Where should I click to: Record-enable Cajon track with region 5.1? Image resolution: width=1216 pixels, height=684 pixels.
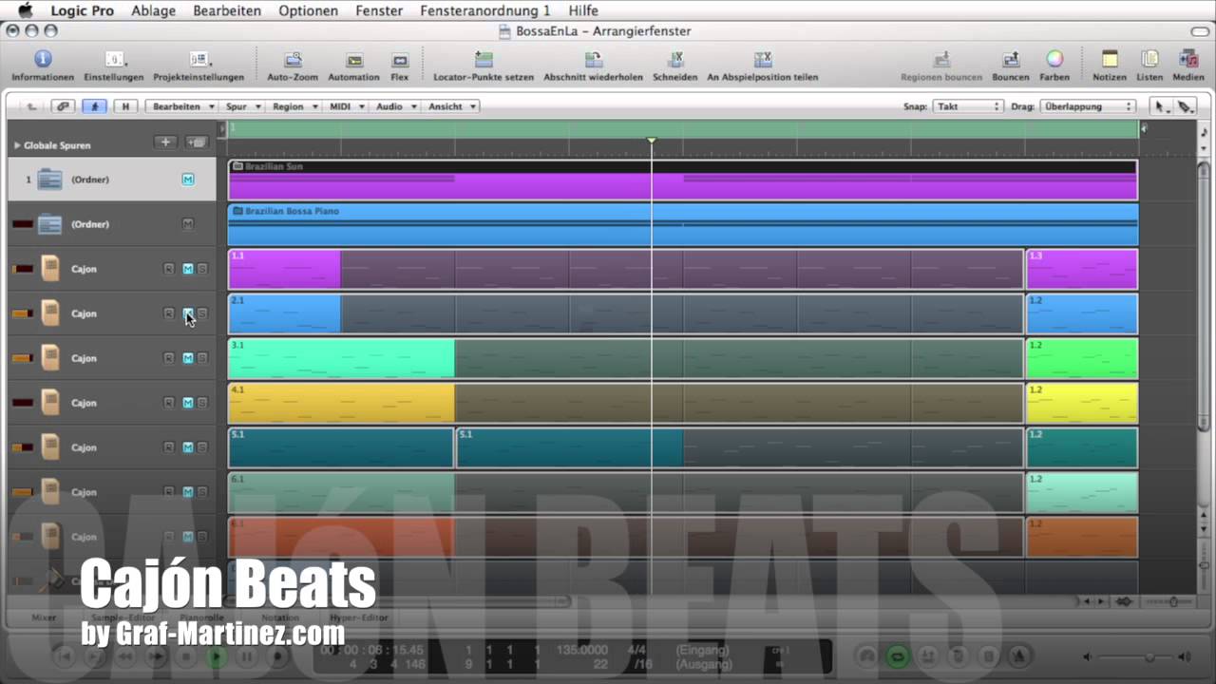tap(169, 447)
